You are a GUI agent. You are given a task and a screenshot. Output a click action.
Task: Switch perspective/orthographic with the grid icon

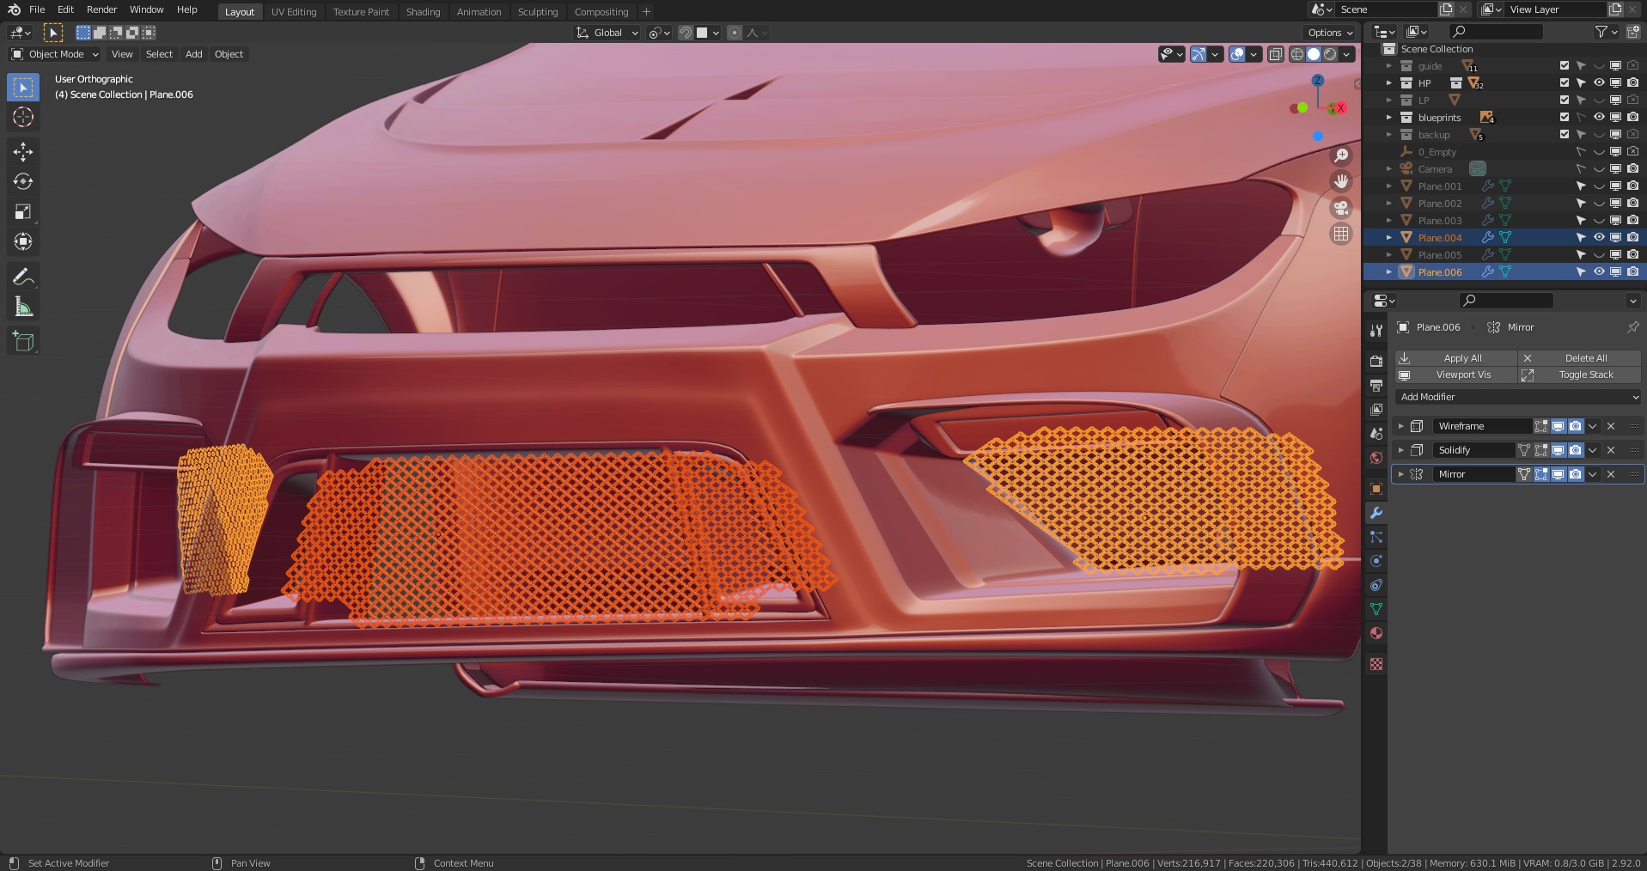tap(1340, 234)
